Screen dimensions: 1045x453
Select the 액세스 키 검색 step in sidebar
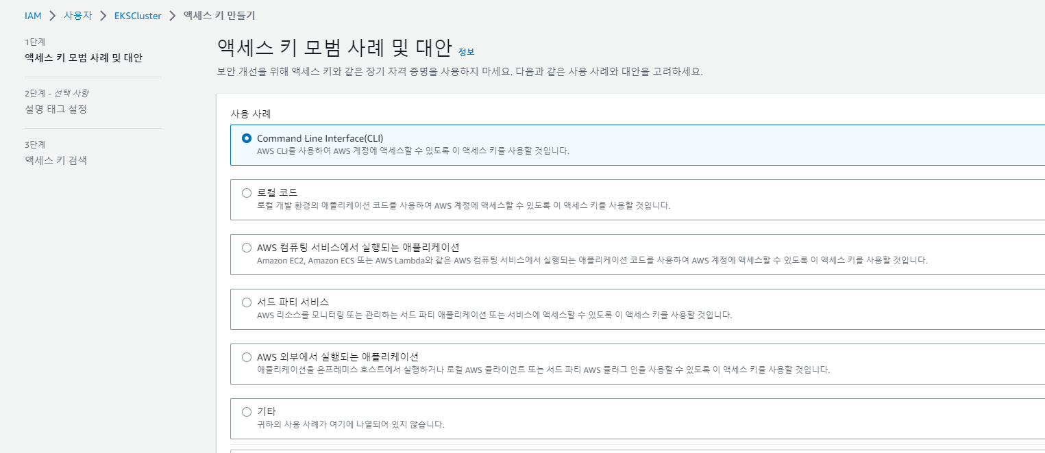click(56, 161)
